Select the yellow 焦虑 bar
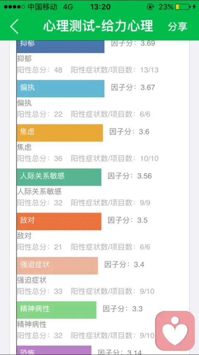 [60, 133]
